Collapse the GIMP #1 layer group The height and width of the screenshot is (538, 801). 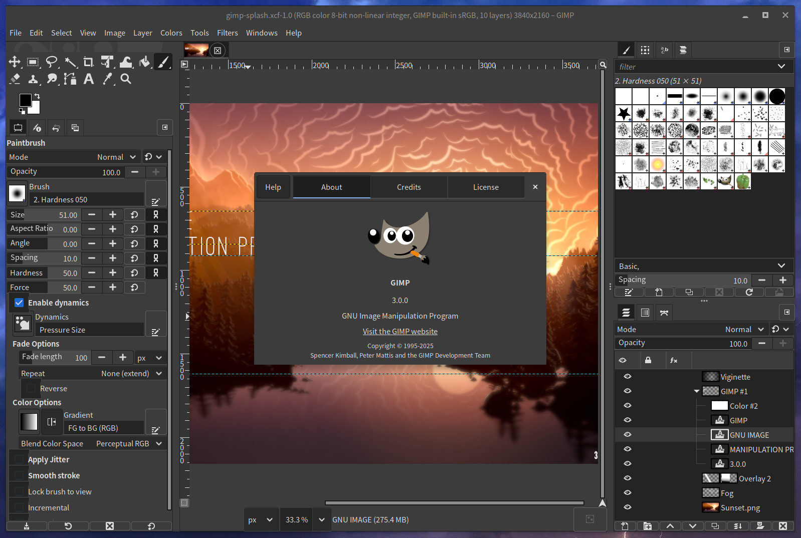coord(697,391)
